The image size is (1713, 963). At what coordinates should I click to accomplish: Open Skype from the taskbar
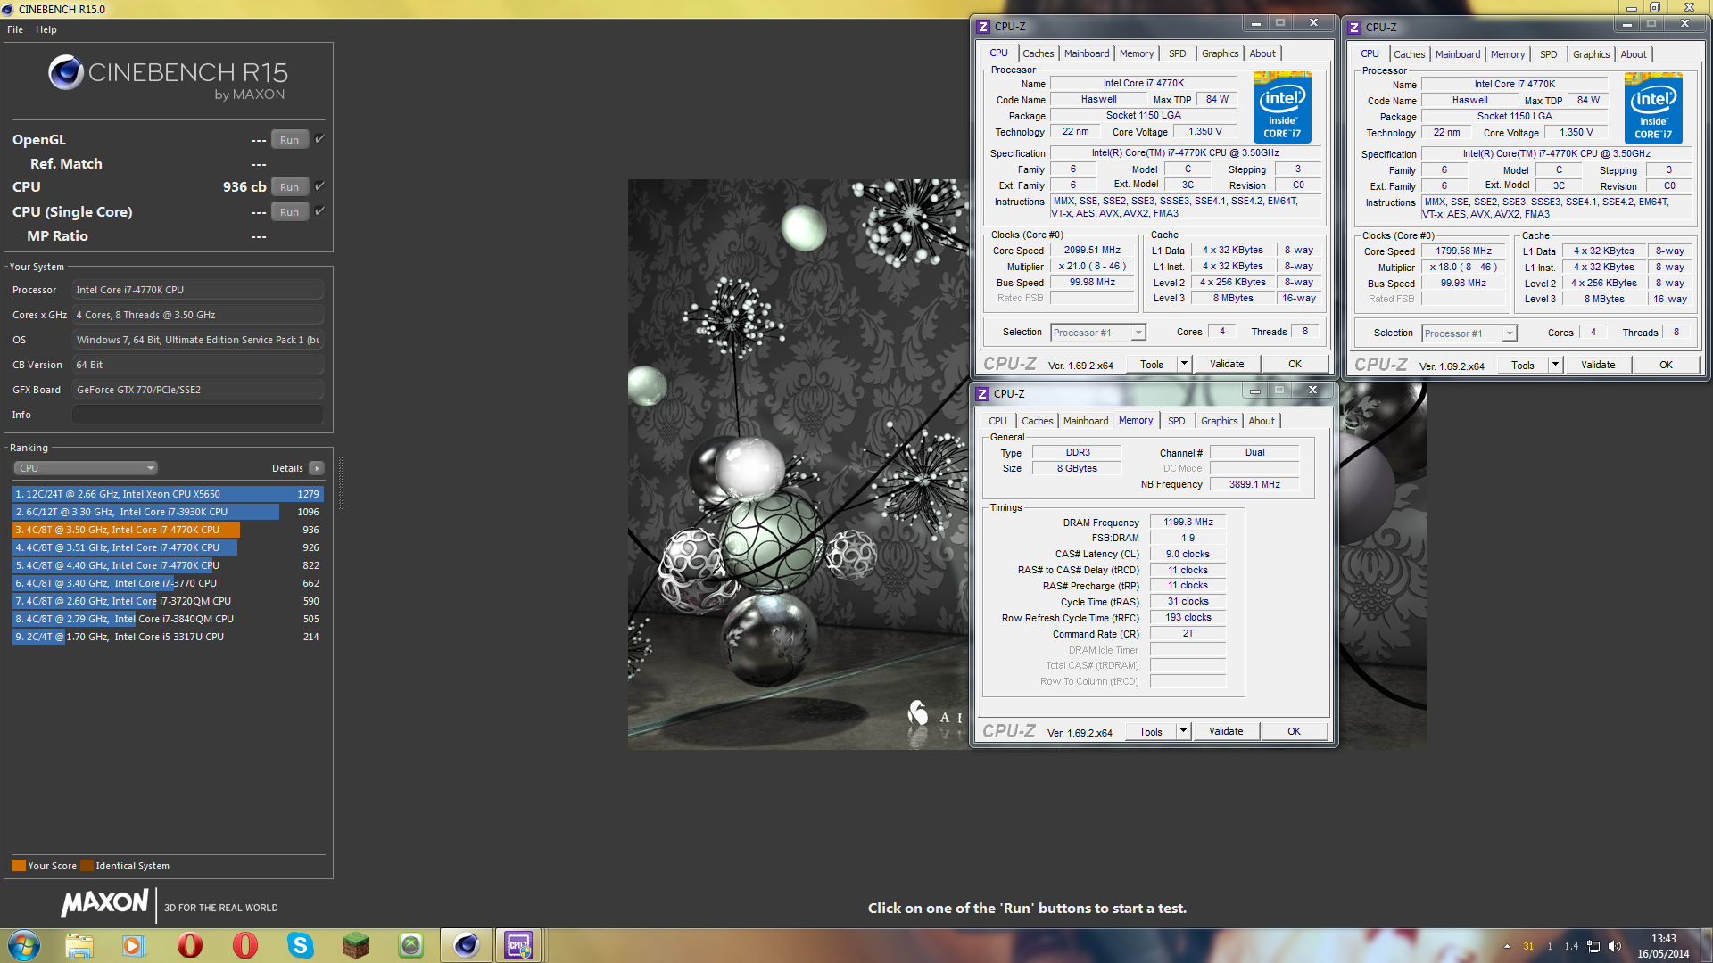pos(301,945)
